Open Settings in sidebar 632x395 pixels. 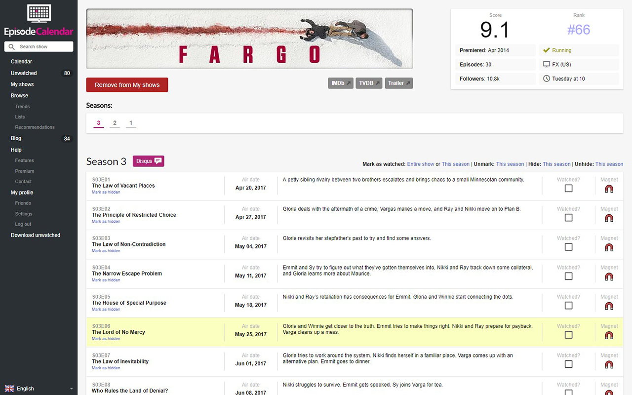[24, 214]
